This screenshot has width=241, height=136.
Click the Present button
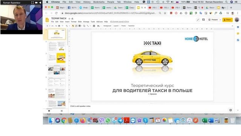click(x=213, y=20)
